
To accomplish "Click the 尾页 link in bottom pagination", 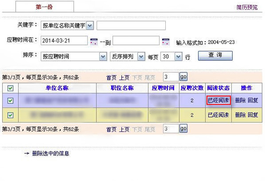I will click(150, 130).
